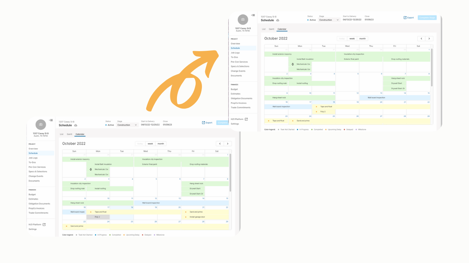The height and width of the screenshot is (263, 469).
Task: Go to previous month in top-right calendar
Action: (421, 38)
